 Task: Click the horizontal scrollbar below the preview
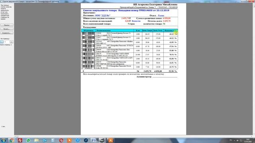pyautogui.click(x=133, y=136)
